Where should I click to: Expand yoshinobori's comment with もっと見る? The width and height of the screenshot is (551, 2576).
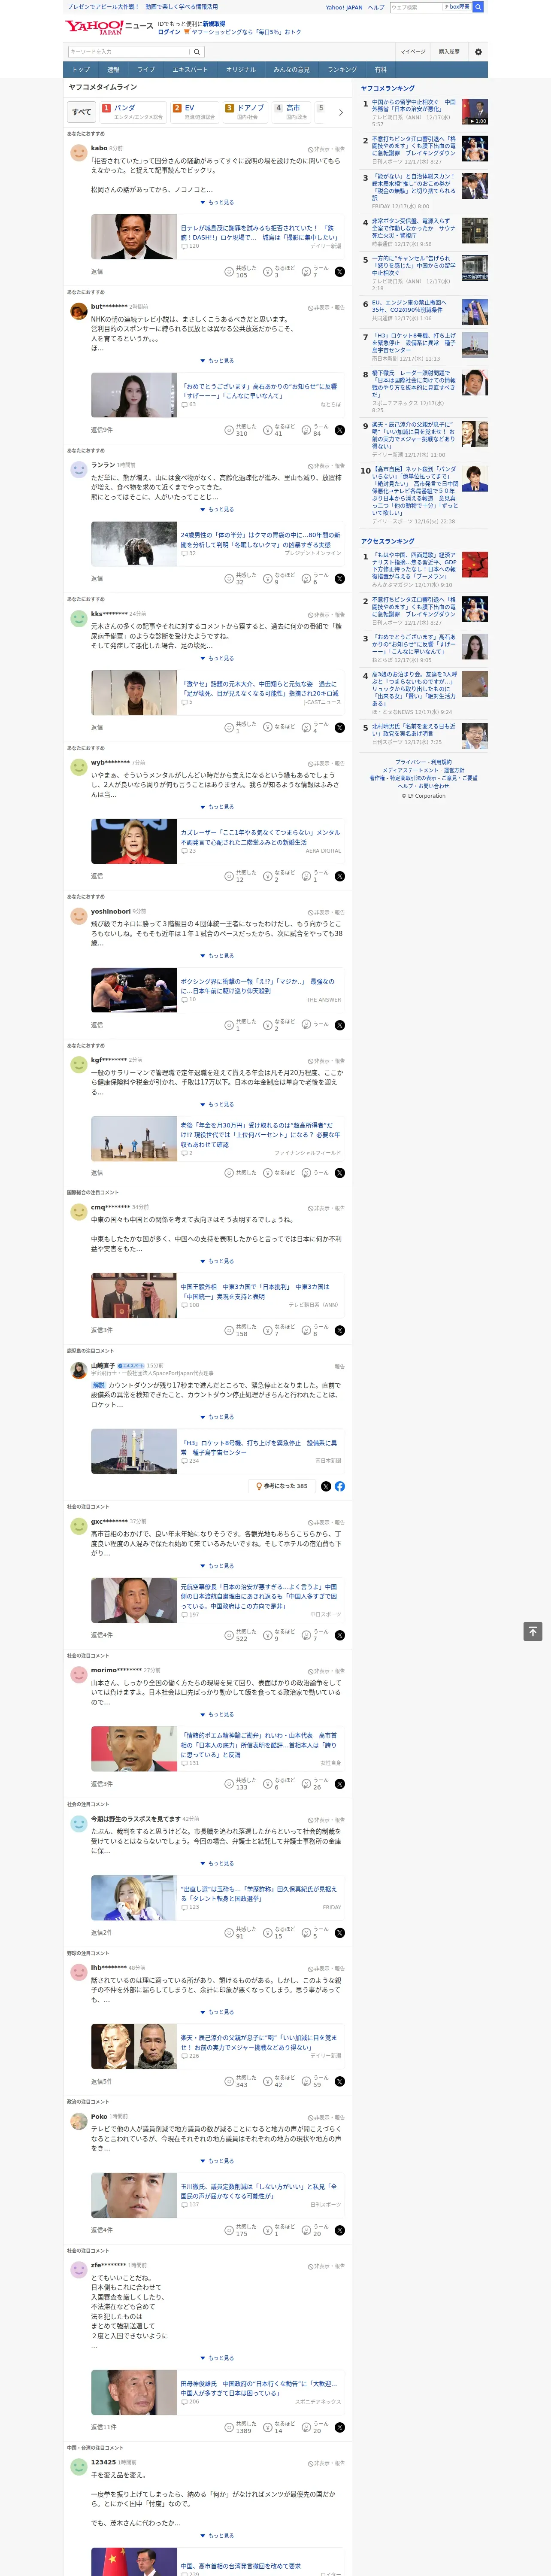(x=217, y=956)
